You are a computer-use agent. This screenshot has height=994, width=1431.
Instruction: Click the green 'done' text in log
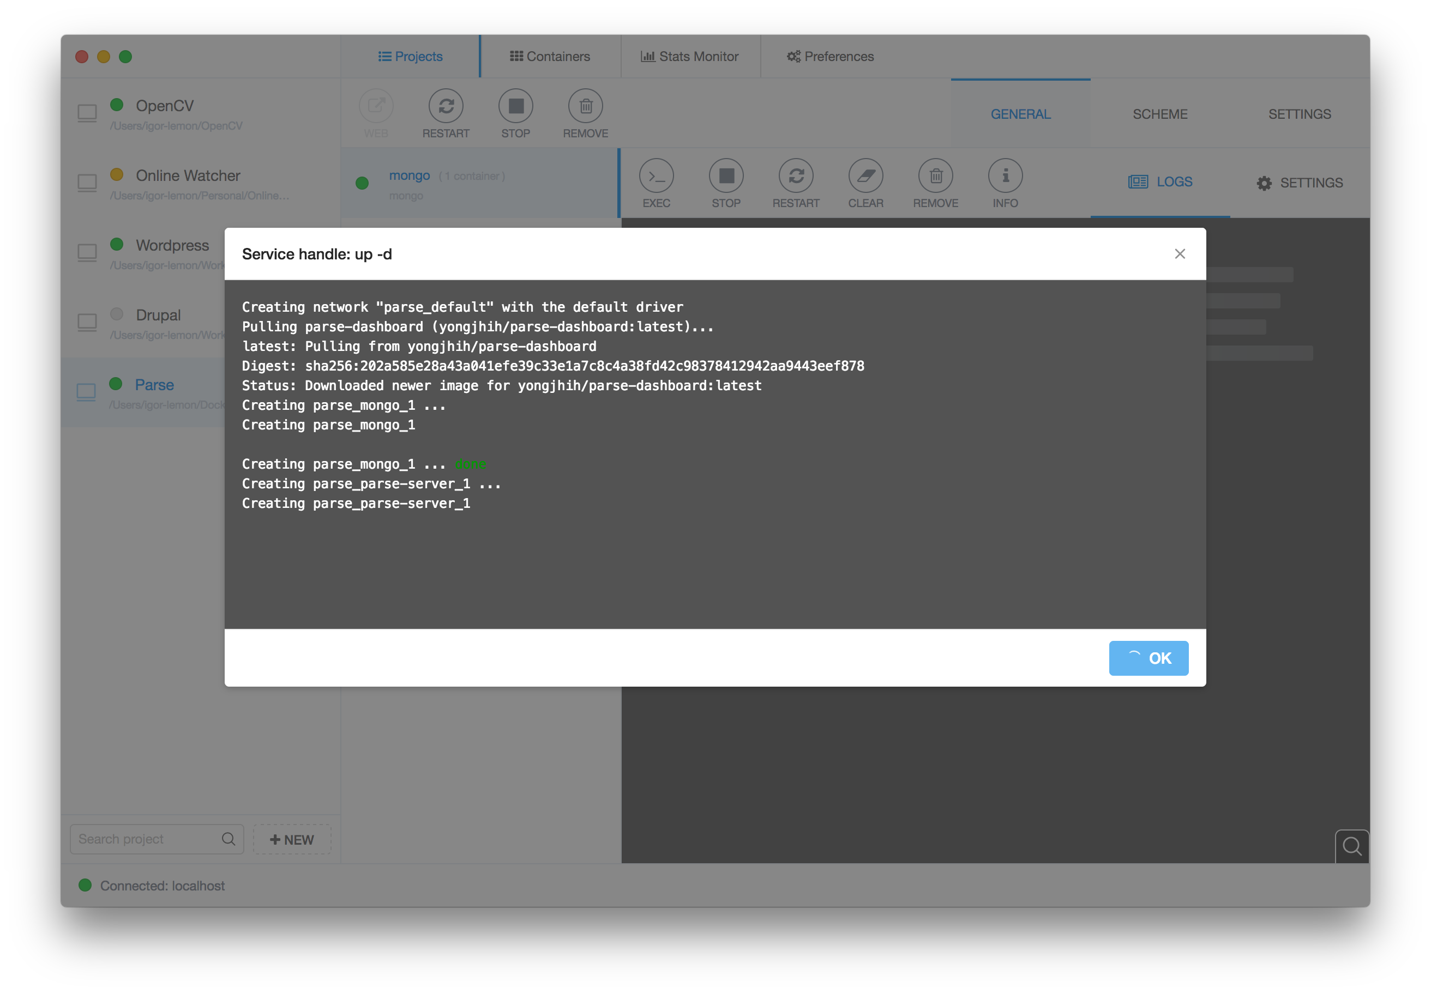471,464
